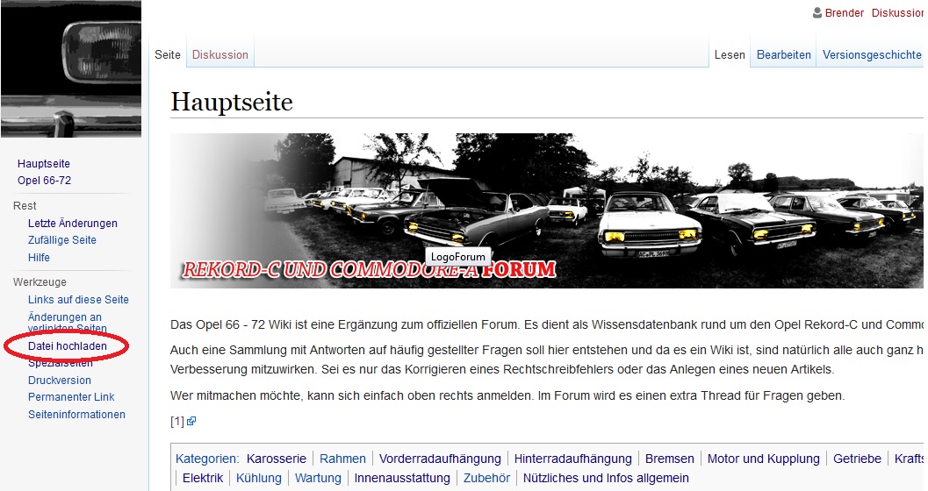Go to Hauptseite in the sidebar
The image size is (928, 491).
pyautogui.click(x=44, y=164)
